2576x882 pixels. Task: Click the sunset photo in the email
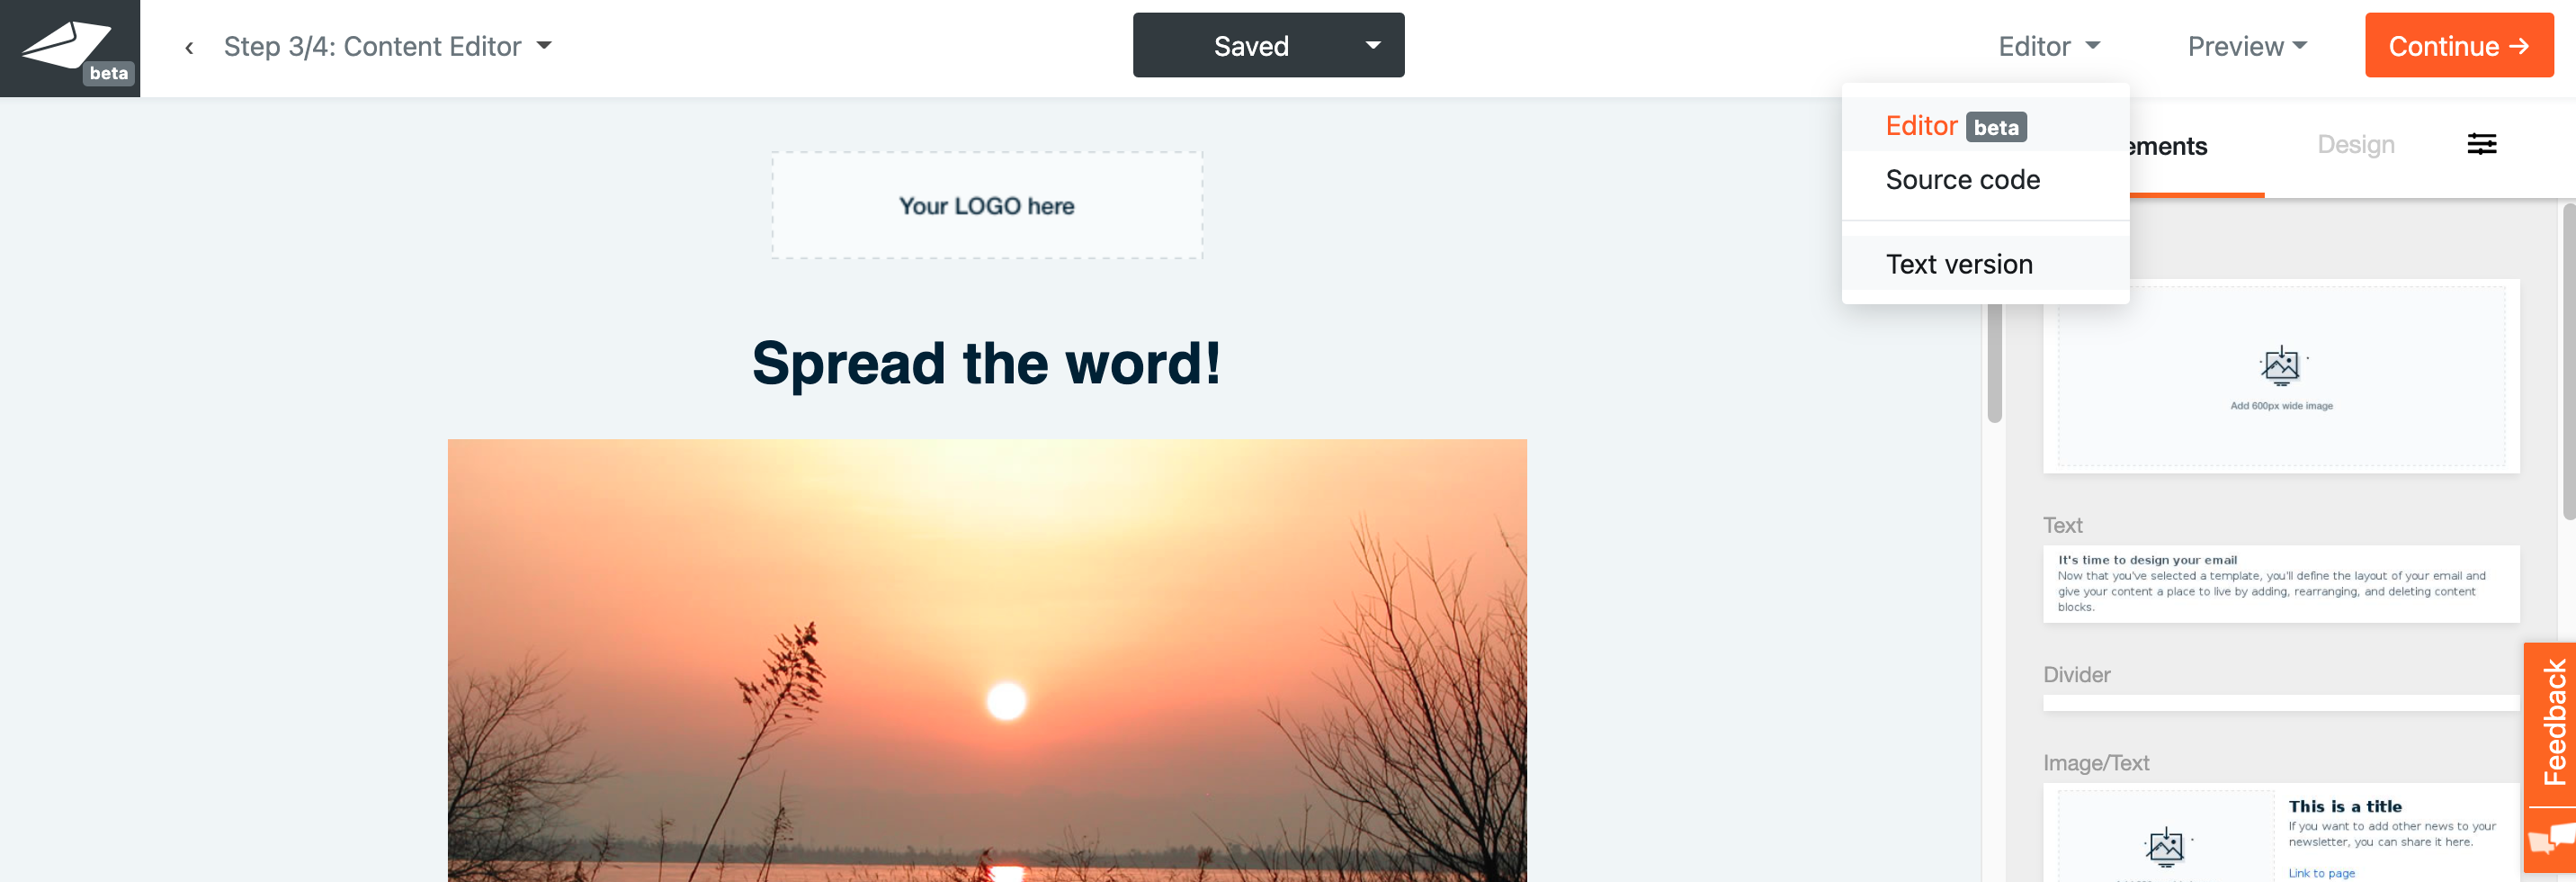coord(987,661)
